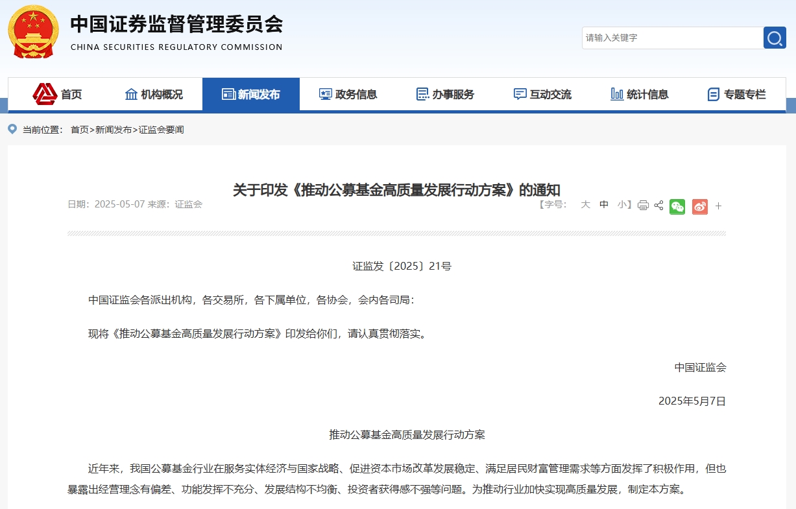The height and width of the screenshot is (509, 796).
Task: Share the article to Weibo
Action: coord(700,206)
